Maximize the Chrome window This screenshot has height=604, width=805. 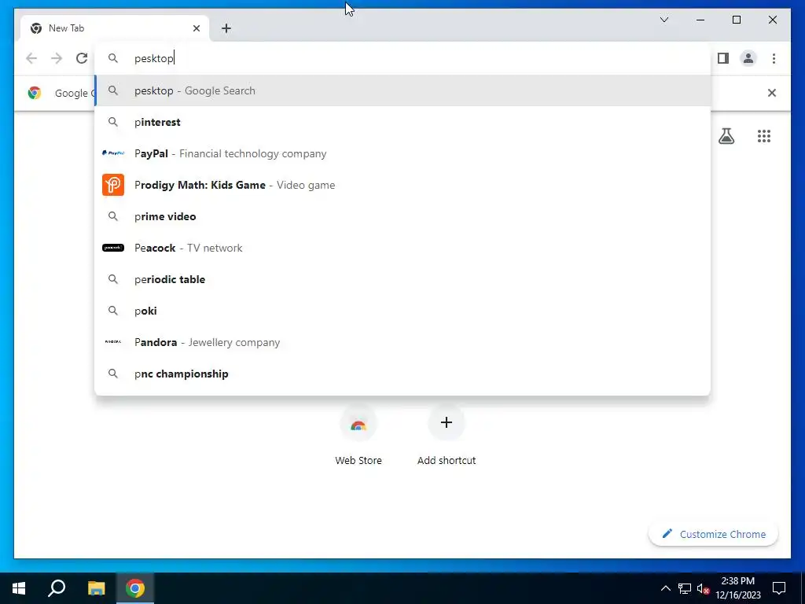[736, 20]
